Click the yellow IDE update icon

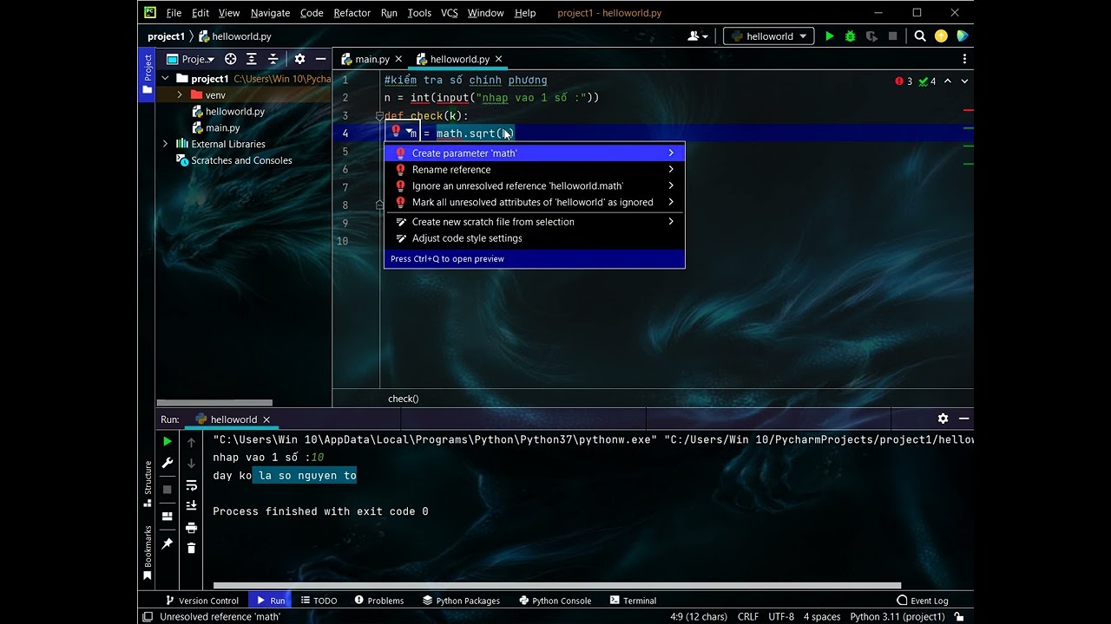(x=941, y=36)
